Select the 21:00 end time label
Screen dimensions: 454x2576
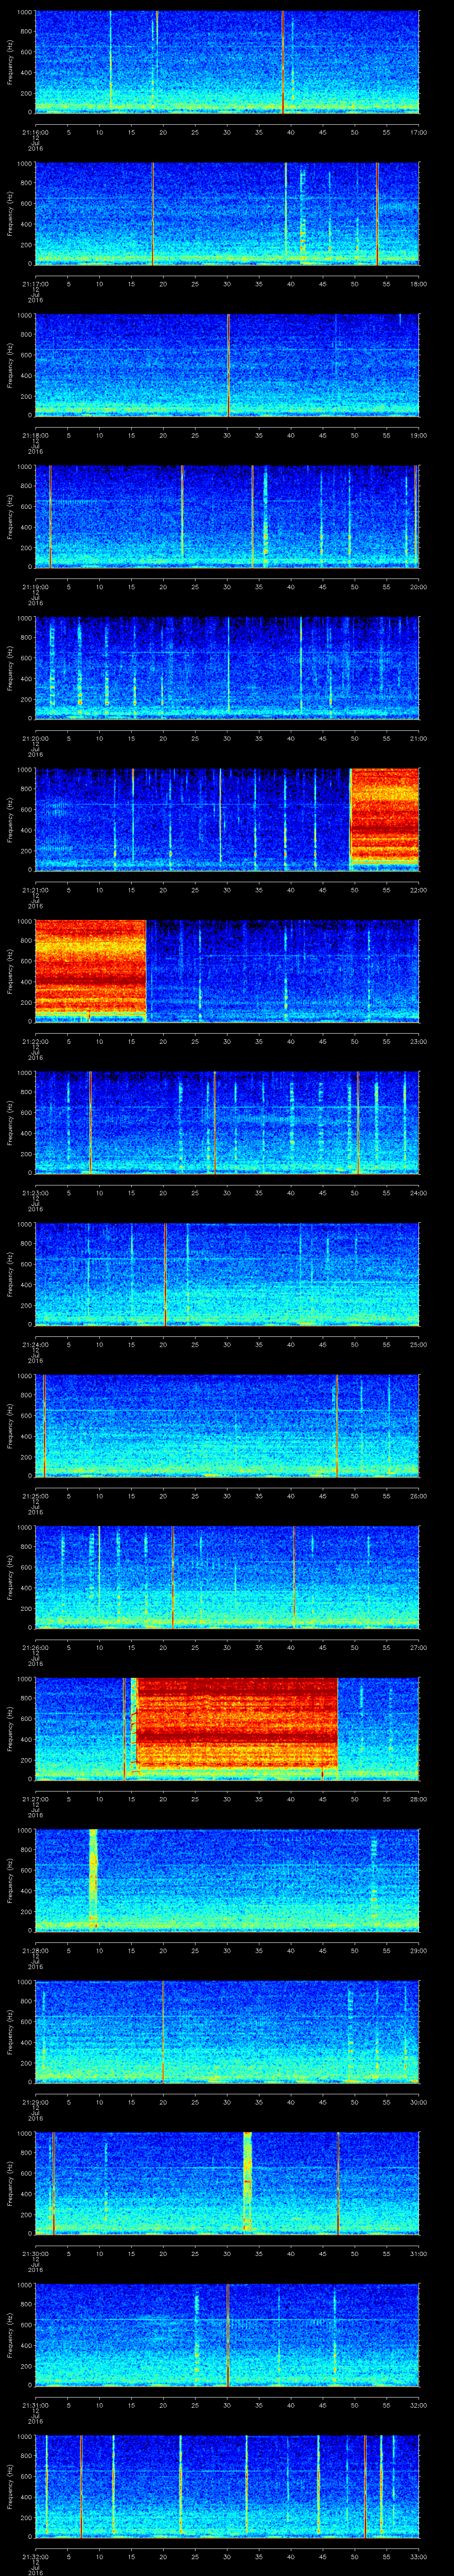[419, 738]
